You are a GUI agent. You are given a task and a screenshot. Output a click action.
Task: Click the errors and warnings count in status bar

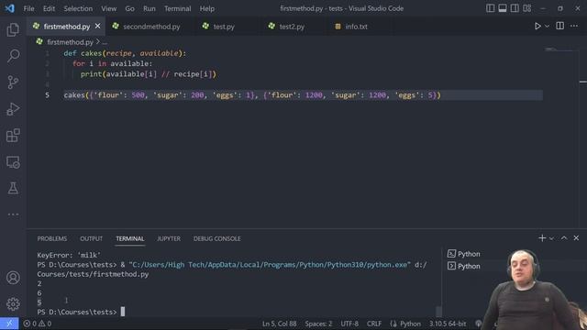click(x=37, y=324)
